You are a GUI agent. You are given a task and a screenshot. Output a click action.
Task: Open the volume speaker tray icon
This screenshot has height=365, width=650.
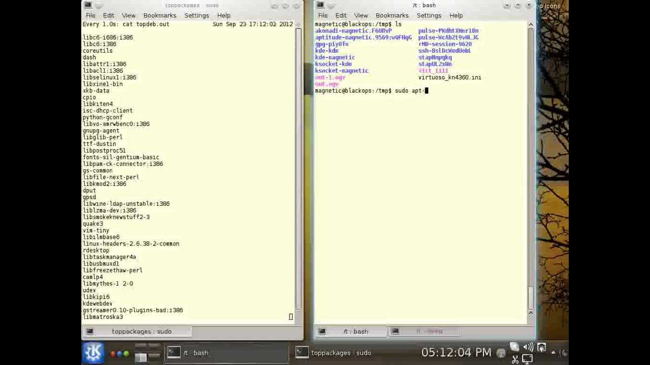point(528,347)
